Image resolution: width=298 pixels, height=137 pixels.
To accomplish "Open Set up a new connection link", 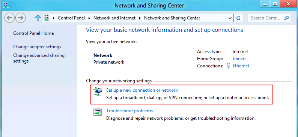I will (x=142, y=90).
